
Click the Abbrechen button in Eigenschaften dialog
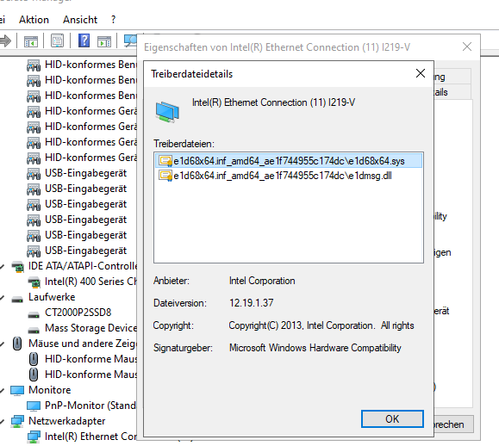point(454,424)
